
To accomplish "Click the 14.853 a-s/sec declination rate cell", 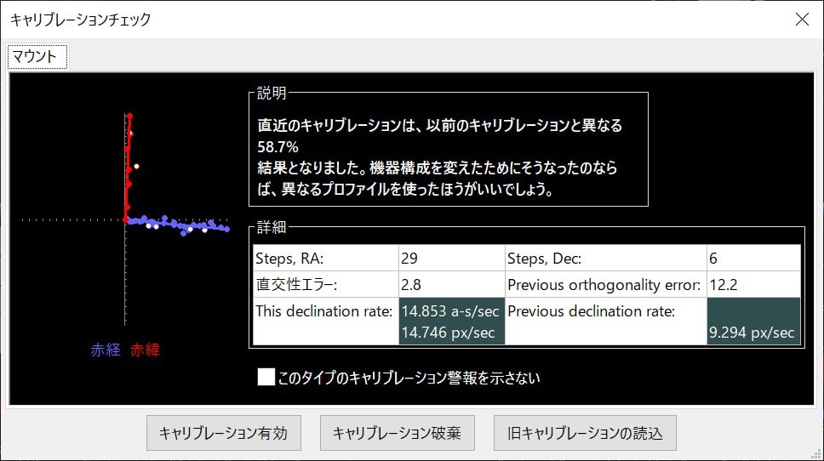I will click(x=451, y=321).
